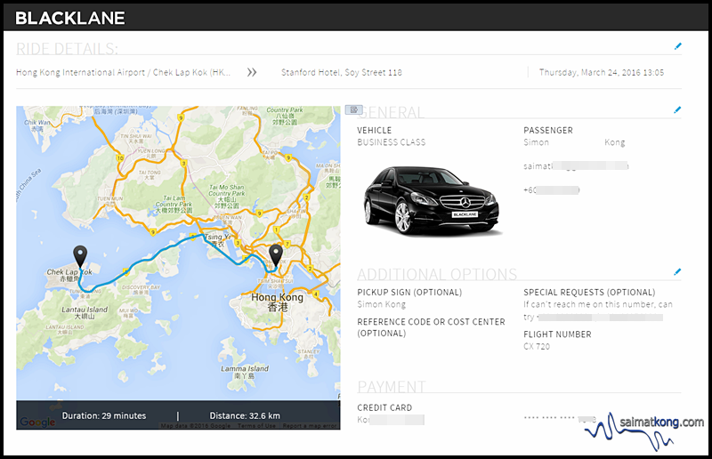This screenshot has width=712, height=459.
Task: Click the Hong Kong label on the map
Action: [x=277, y=302]
